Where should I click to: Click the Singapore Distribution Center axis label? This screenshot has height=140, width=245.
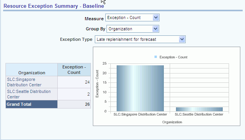point(140,114)
